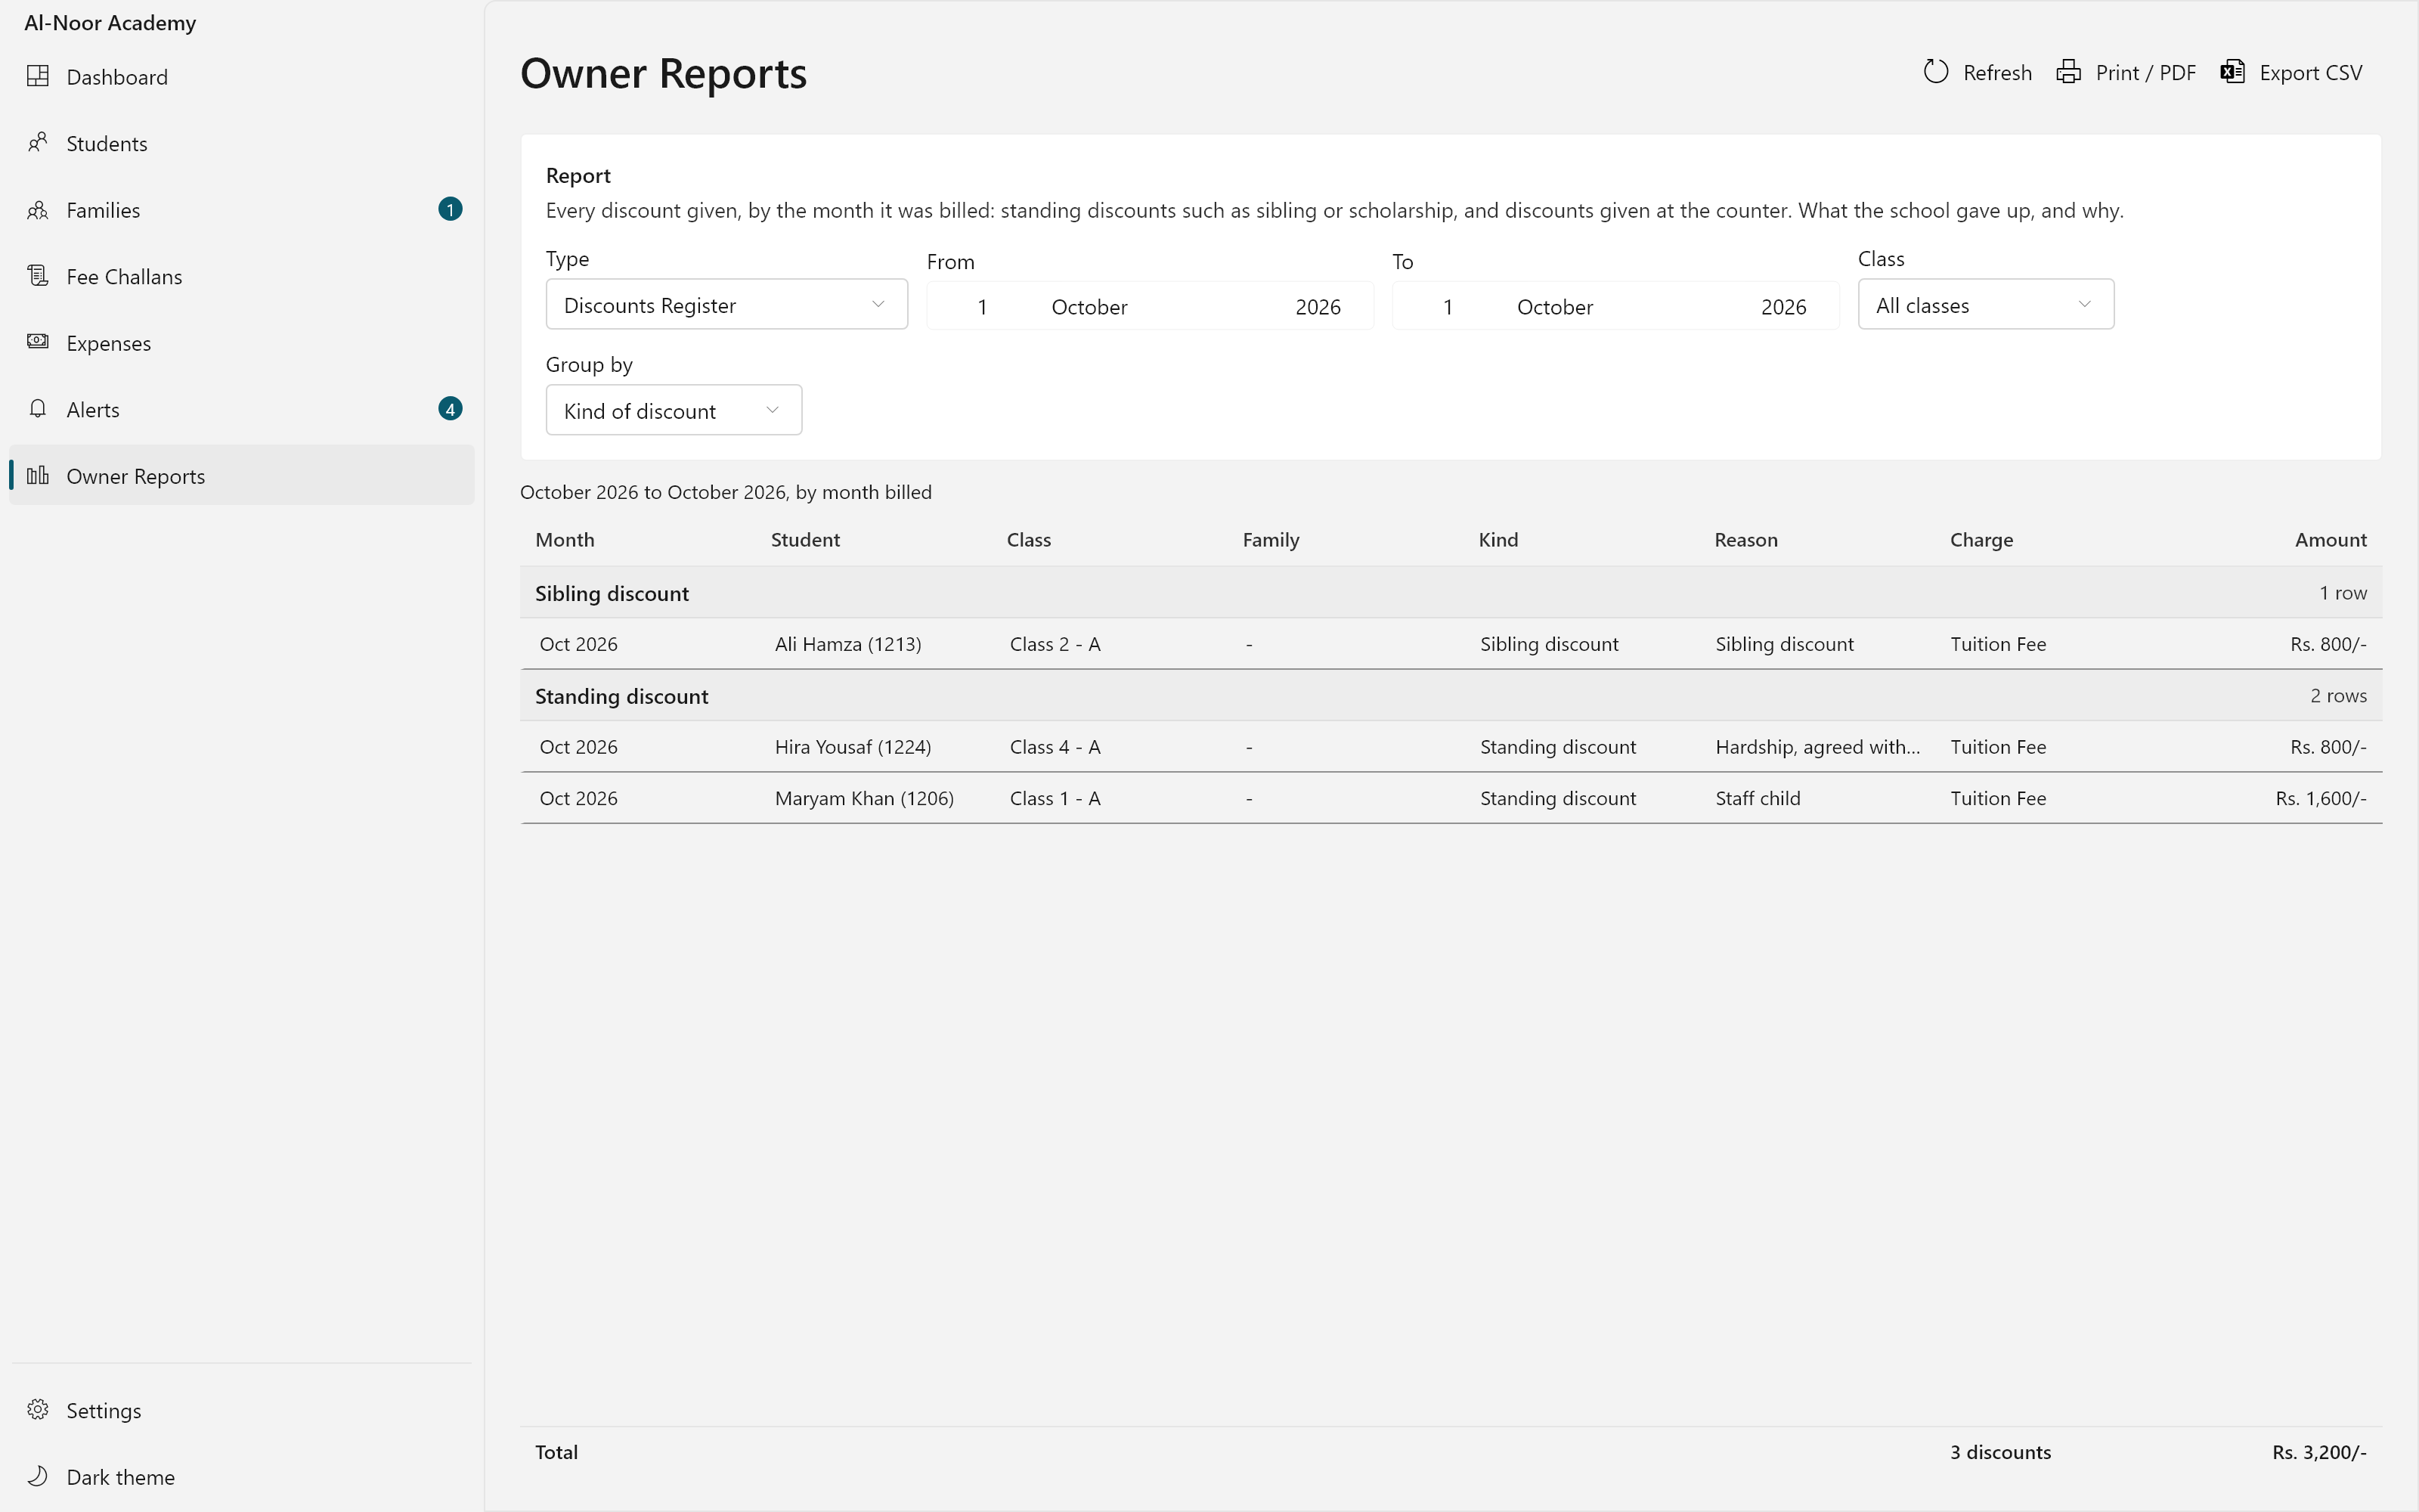This screenshot has height=1512, width=2419.
Task: Click the Standing discount group header
Action: (1451, 696)
